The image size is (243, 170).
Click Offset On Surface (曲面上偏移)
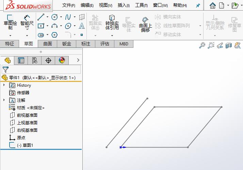(x=145, y=24)
